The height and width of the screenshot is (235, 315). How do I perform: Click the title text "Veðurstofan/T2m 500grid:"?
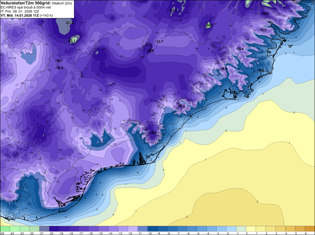click(26, 3)
